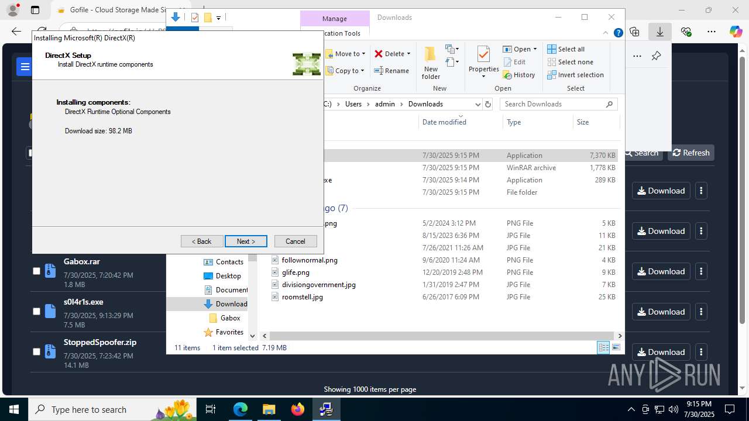Click Next in the DirectX Setup wizard
749x421 pixels.
click(x=246, y=241)
